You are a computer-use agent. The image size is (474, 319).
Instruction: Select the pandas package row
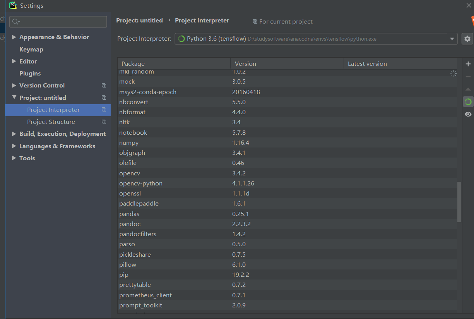click(287, 214)
